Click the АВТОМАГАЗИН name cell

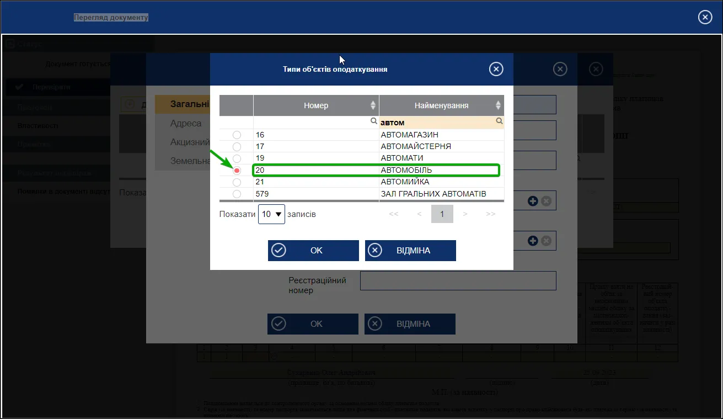(441, 135)
